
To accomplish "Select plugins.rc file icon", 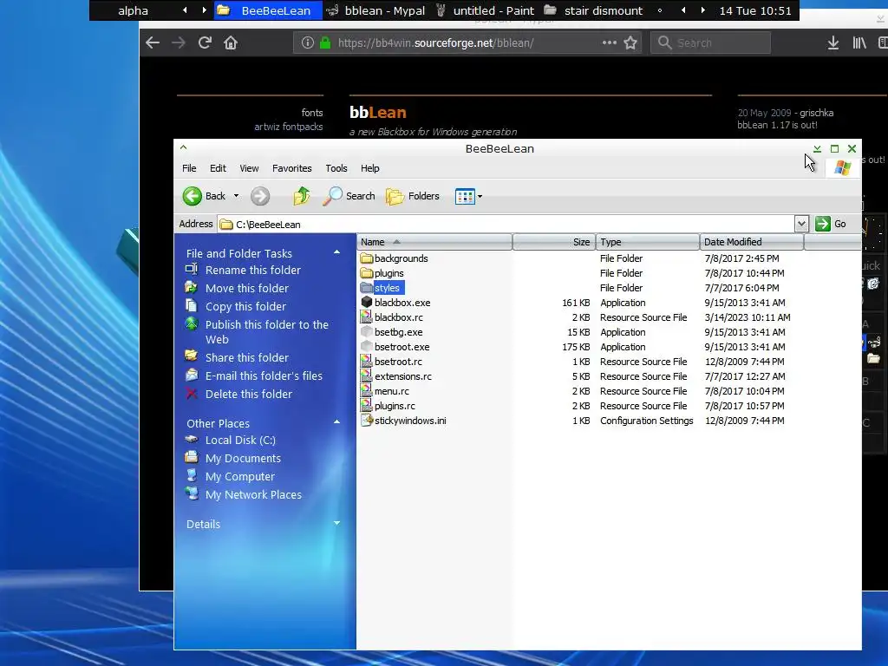I will click(367, 406).
